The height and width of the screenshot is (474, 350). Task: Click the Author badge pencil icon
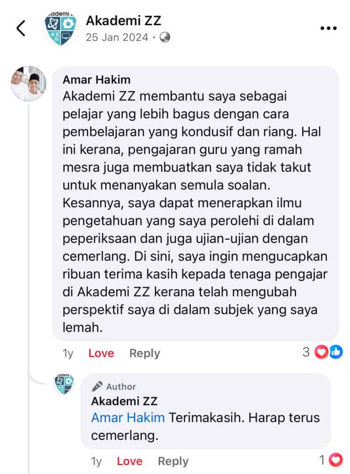pyautogui.click(x=97, y=387)
